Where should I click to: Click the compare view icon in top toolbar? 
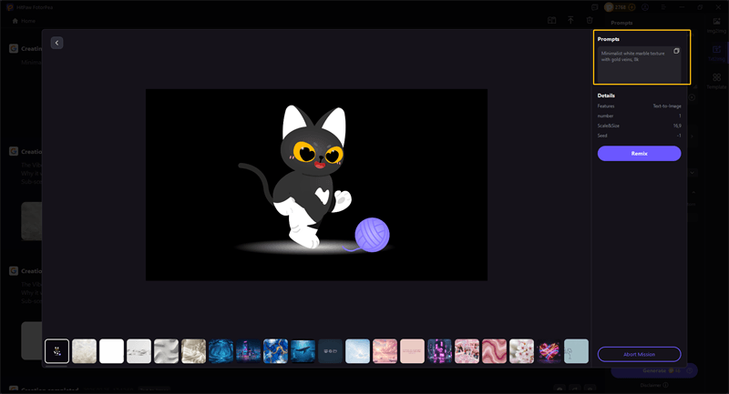(x=551, y=20)
